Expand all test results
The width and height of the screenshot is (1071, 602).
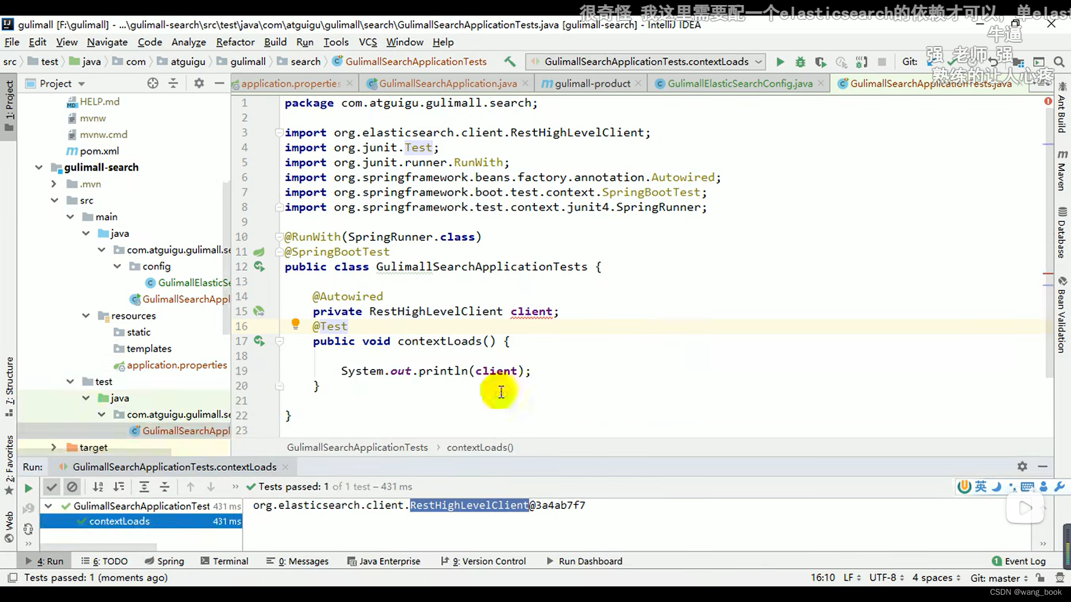pyautogui.click(x=144, y=487)
